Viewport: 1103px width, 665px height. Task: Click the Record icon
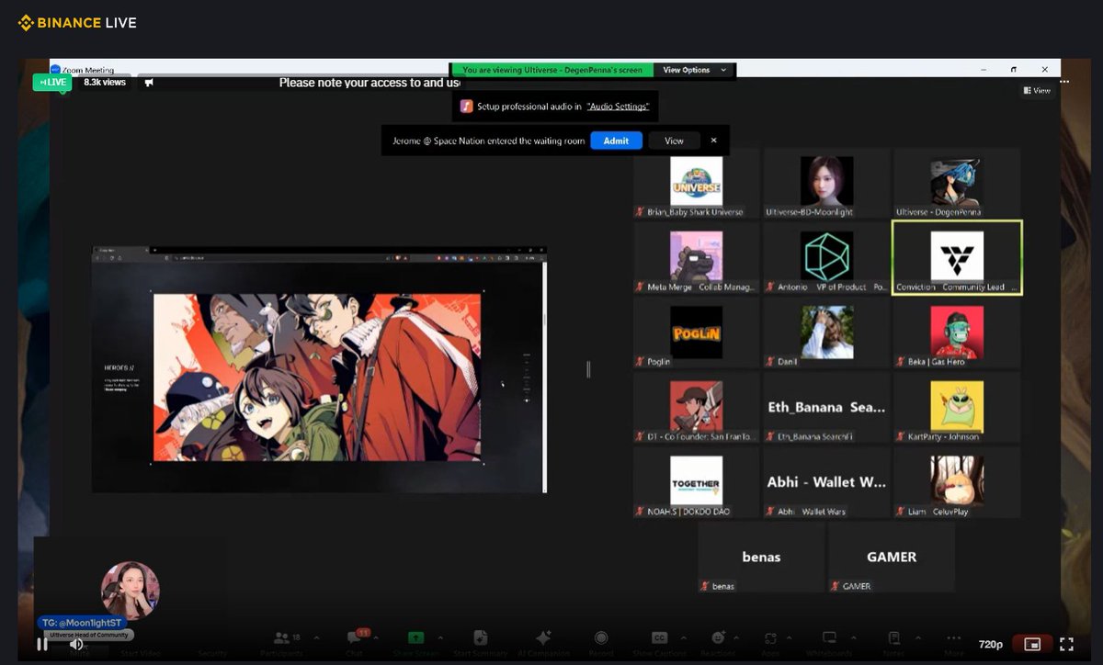click(601, 637)
